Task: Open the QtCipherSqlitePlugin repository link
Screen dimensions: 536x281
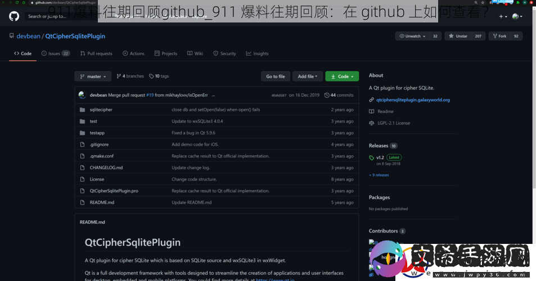Action: tap(75, 36)
